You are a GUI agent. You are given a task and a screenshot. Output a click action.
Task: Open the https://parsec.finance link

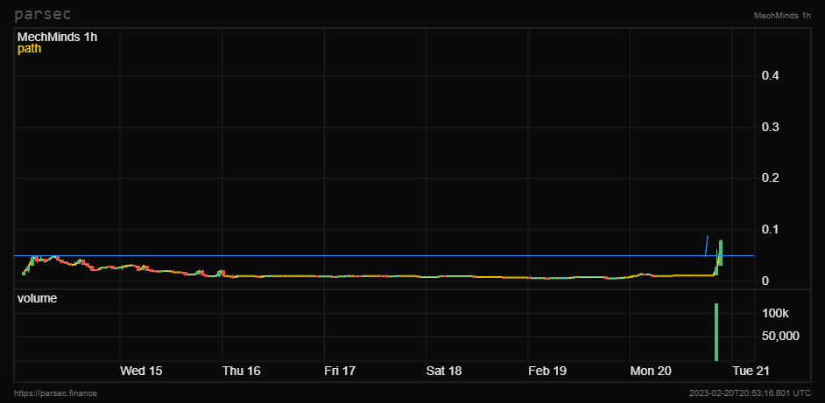(x=55, y=393)
